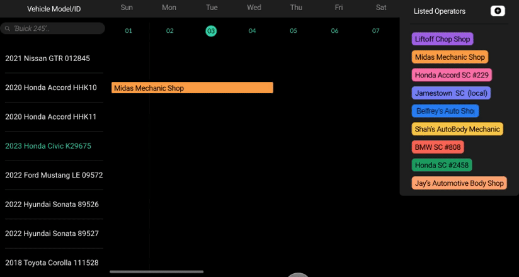Select the Honda Accord SC #229 tag
This screenshot has height=277, width=519.
452,75
